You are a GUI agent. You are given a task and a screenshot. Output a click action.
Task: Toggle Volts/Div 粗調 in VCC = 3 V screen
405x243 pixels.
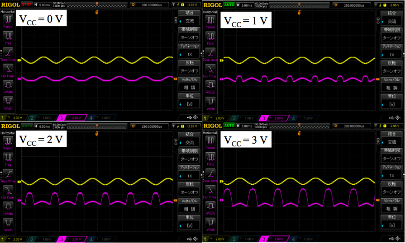point(391,206)
